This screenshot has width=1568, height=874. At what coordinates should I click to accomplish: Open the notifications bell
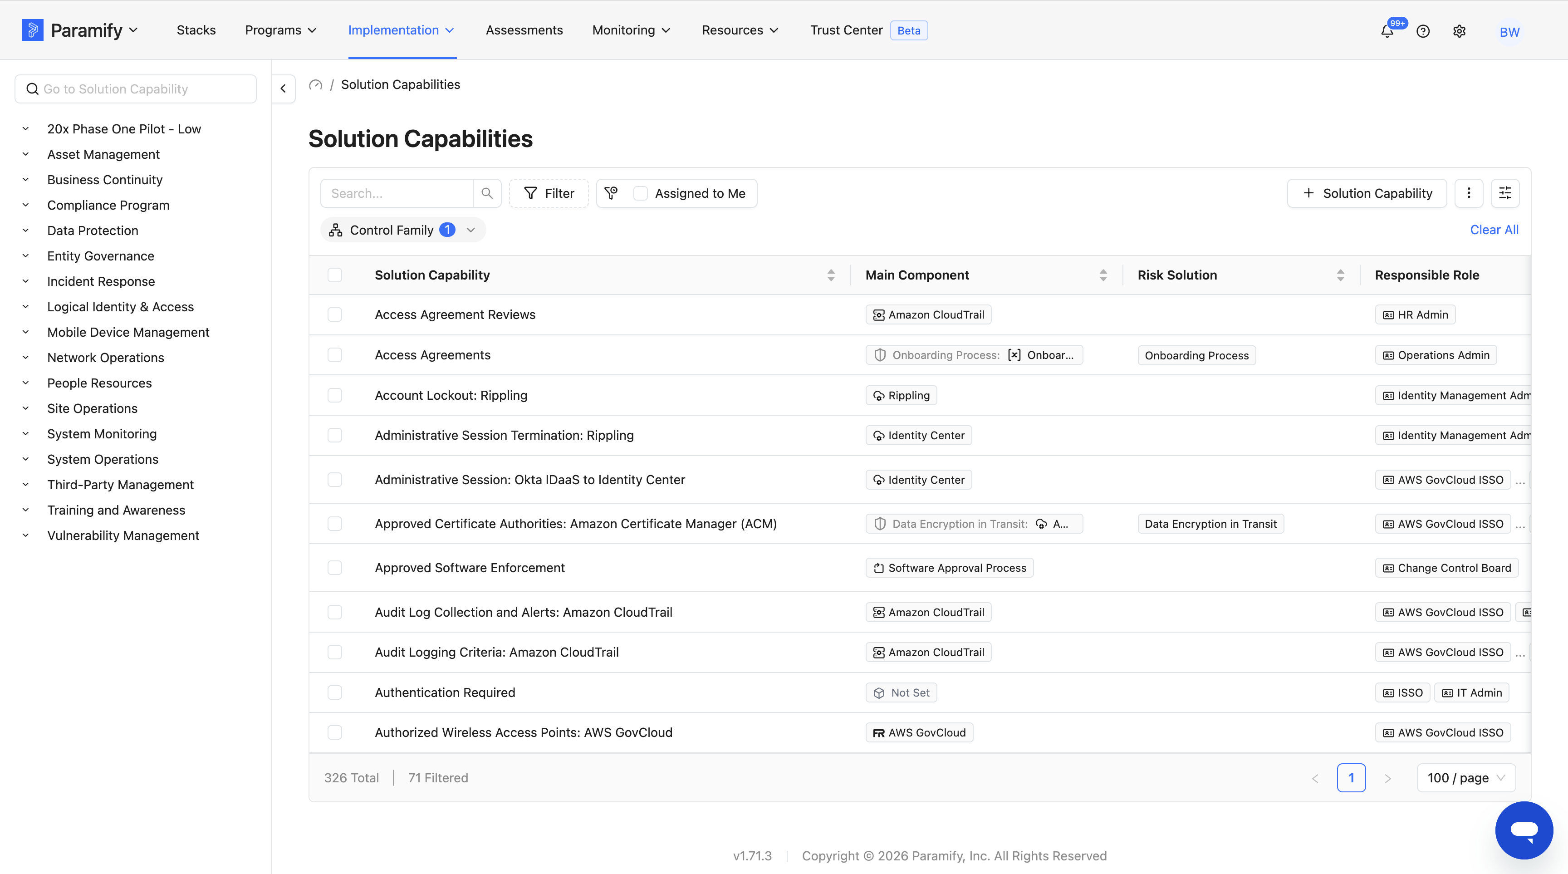(1387, 31)
